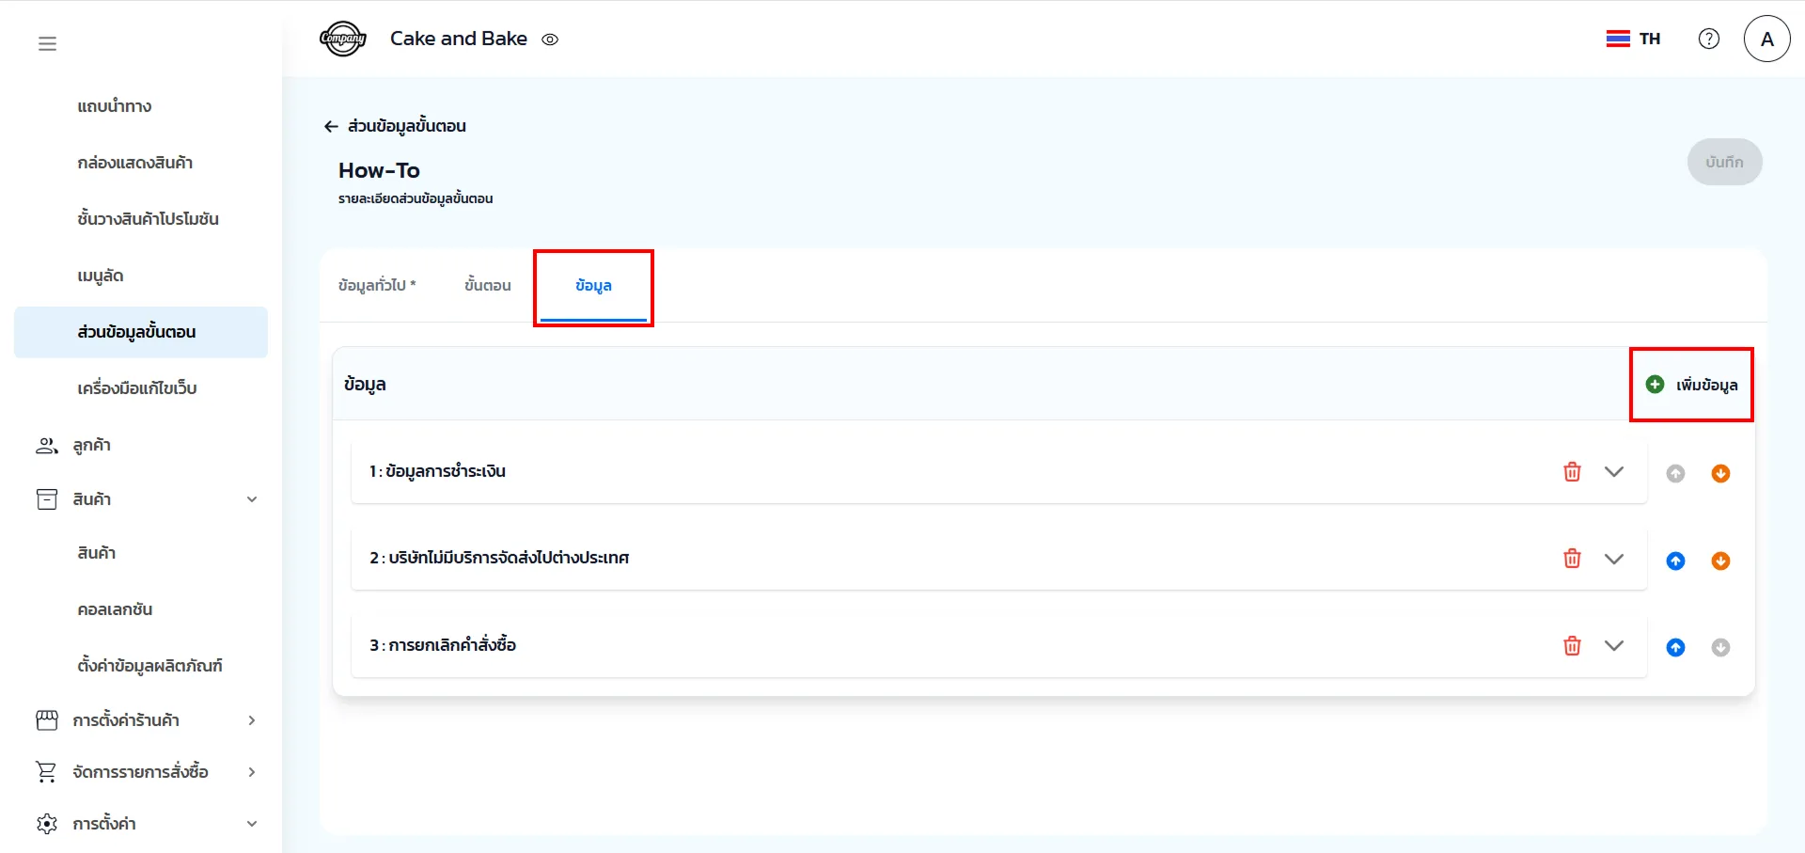Open the help question mark icon
The height and width of the screenshot is (853, 1805).
(x=1709, y=39)
